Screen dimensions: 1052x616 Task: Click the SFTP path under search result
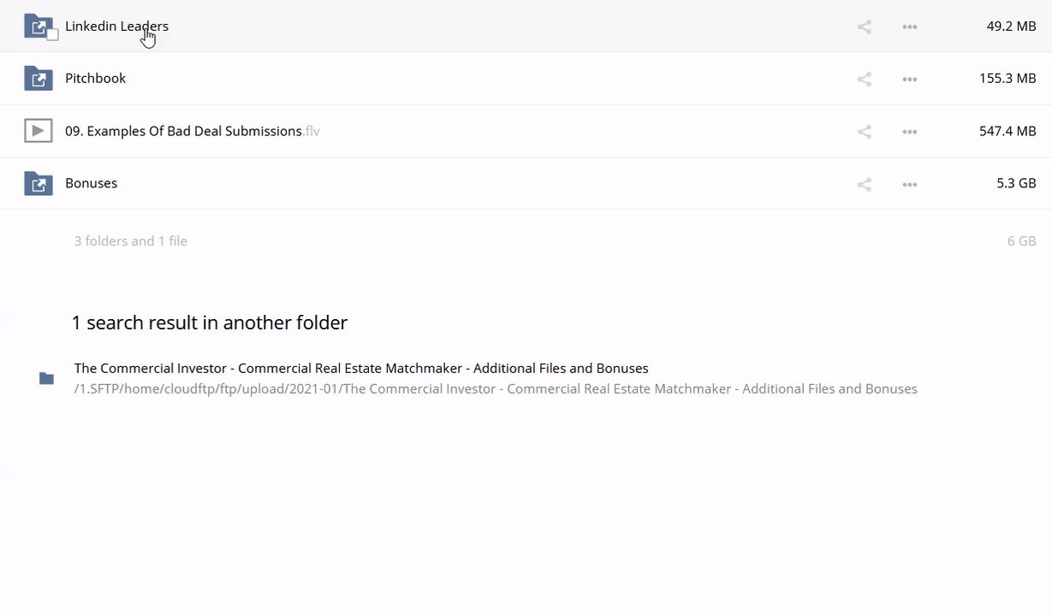(x=495, y=388)
